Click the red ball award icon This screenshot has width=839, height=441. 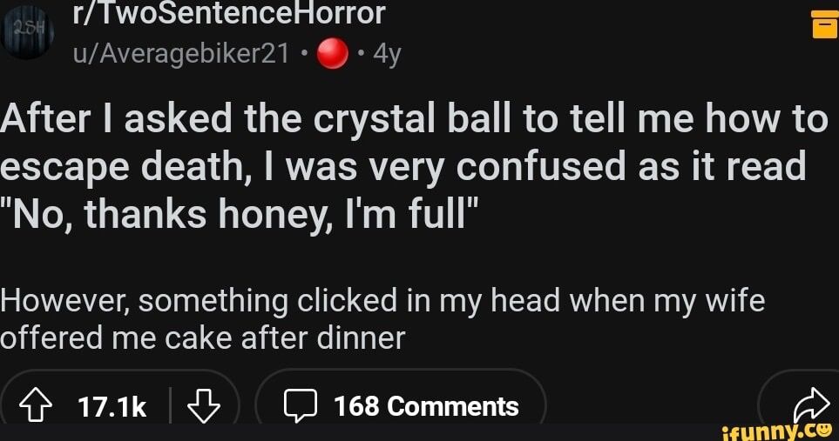332,54
